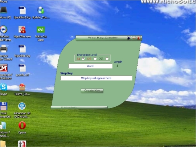
Task: Launch Total Commander desktop icon
Action: click(4, 106)
